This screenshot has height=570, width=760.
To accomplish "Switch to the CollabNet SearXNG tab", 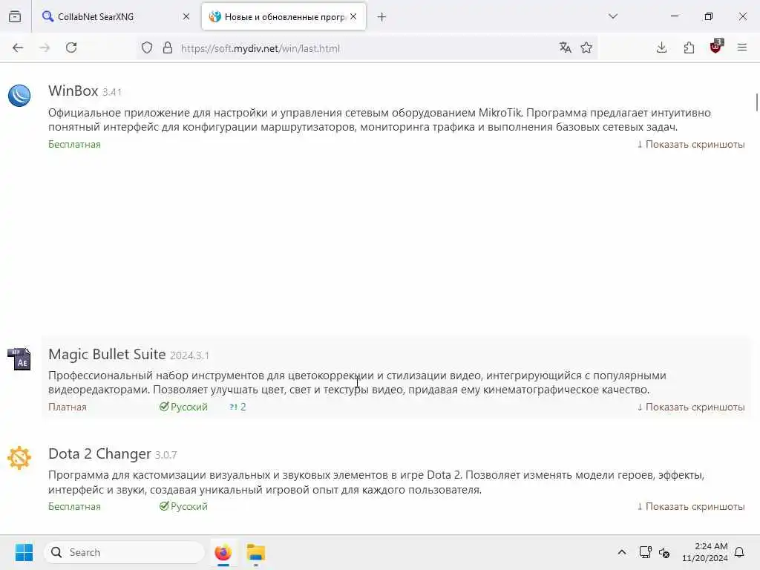I will 115,16.
